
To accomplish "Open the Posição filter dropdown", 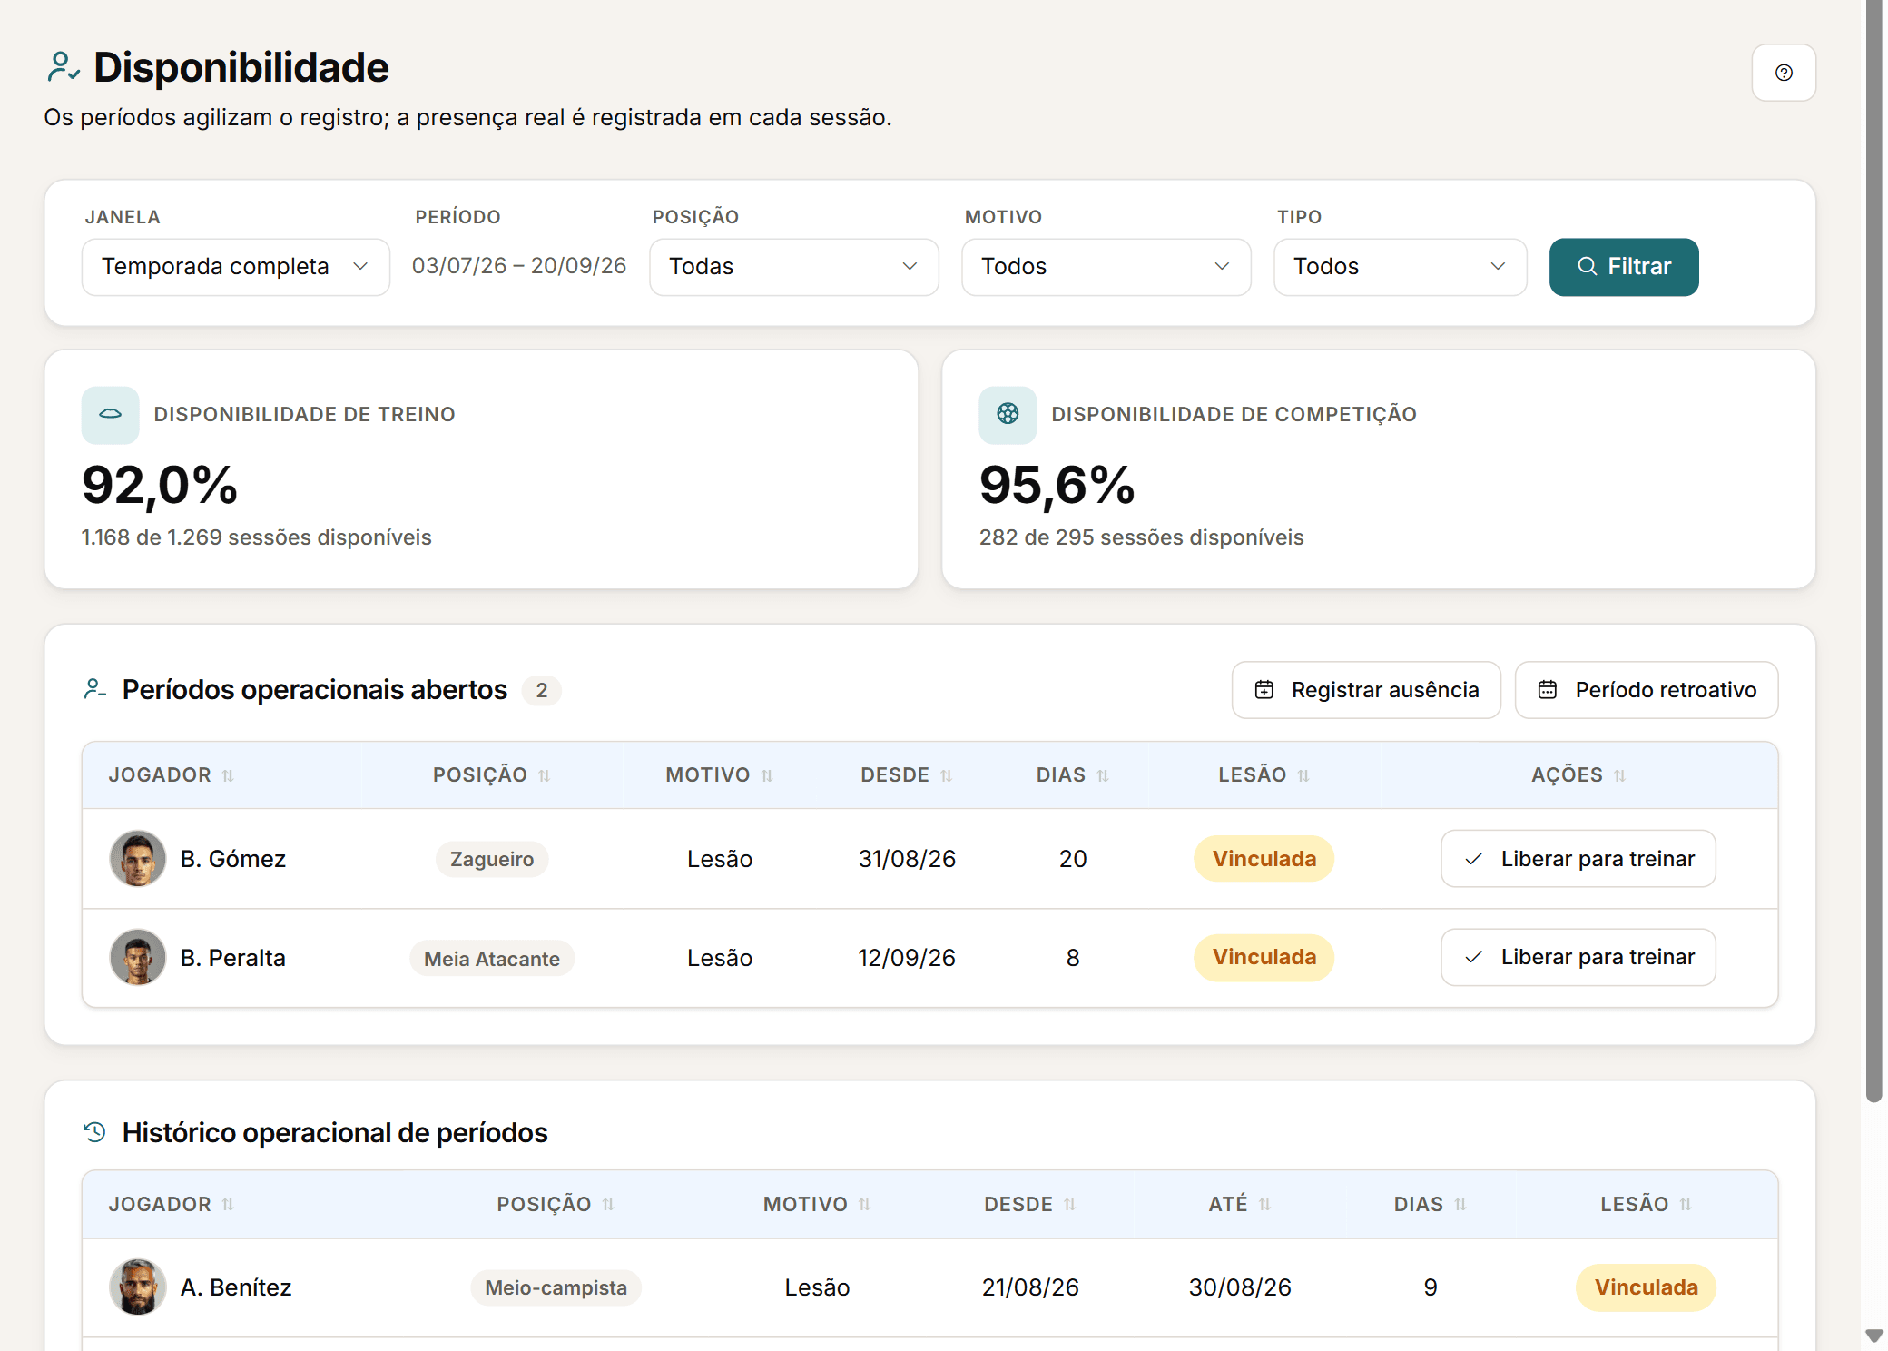I will click(794, 267).
